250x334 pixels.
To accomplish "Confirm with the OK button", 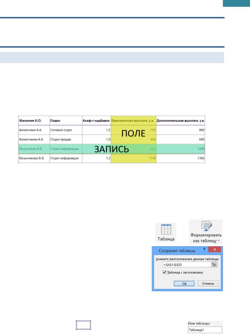I will 184,284.
